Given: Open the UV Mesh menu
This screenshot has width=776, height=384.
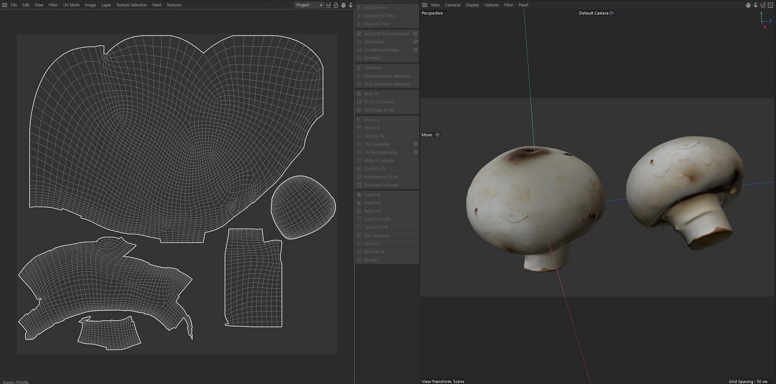Looking at the screenshot, I should [x=71, y=5].
